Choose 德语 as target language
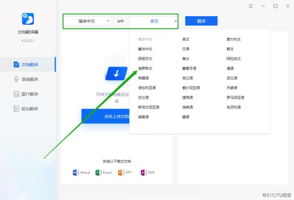This screenshot has height=200, width=294. point(230,68)
